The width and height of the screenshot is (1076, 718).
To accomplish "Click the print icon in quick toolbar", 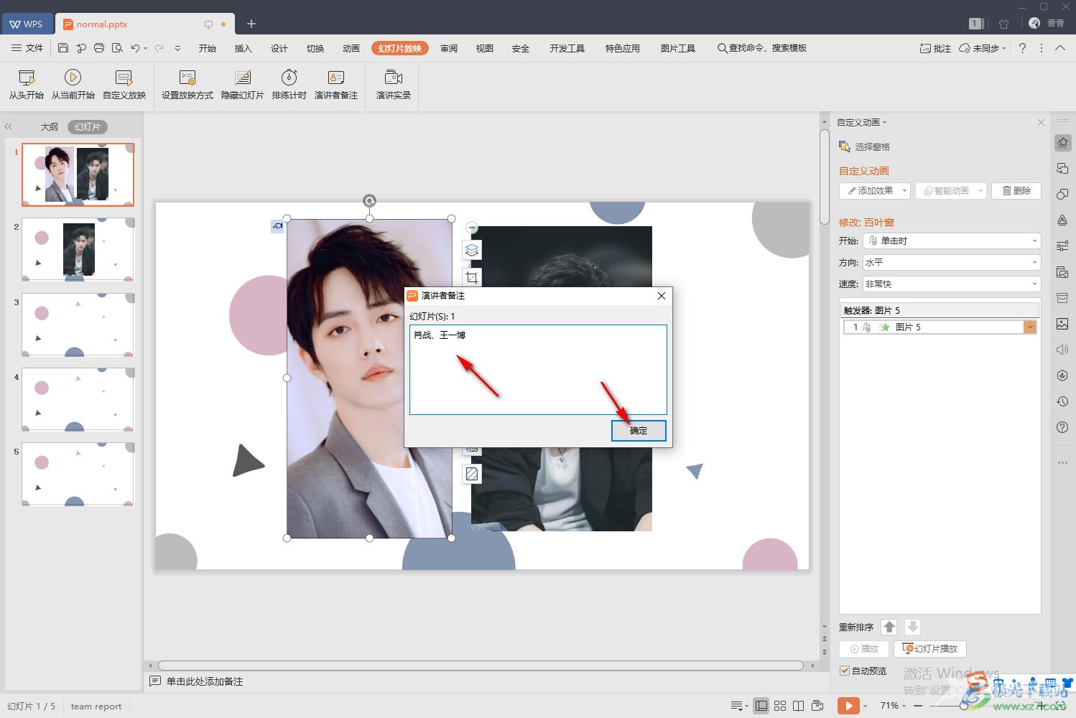I will (99, 48).
